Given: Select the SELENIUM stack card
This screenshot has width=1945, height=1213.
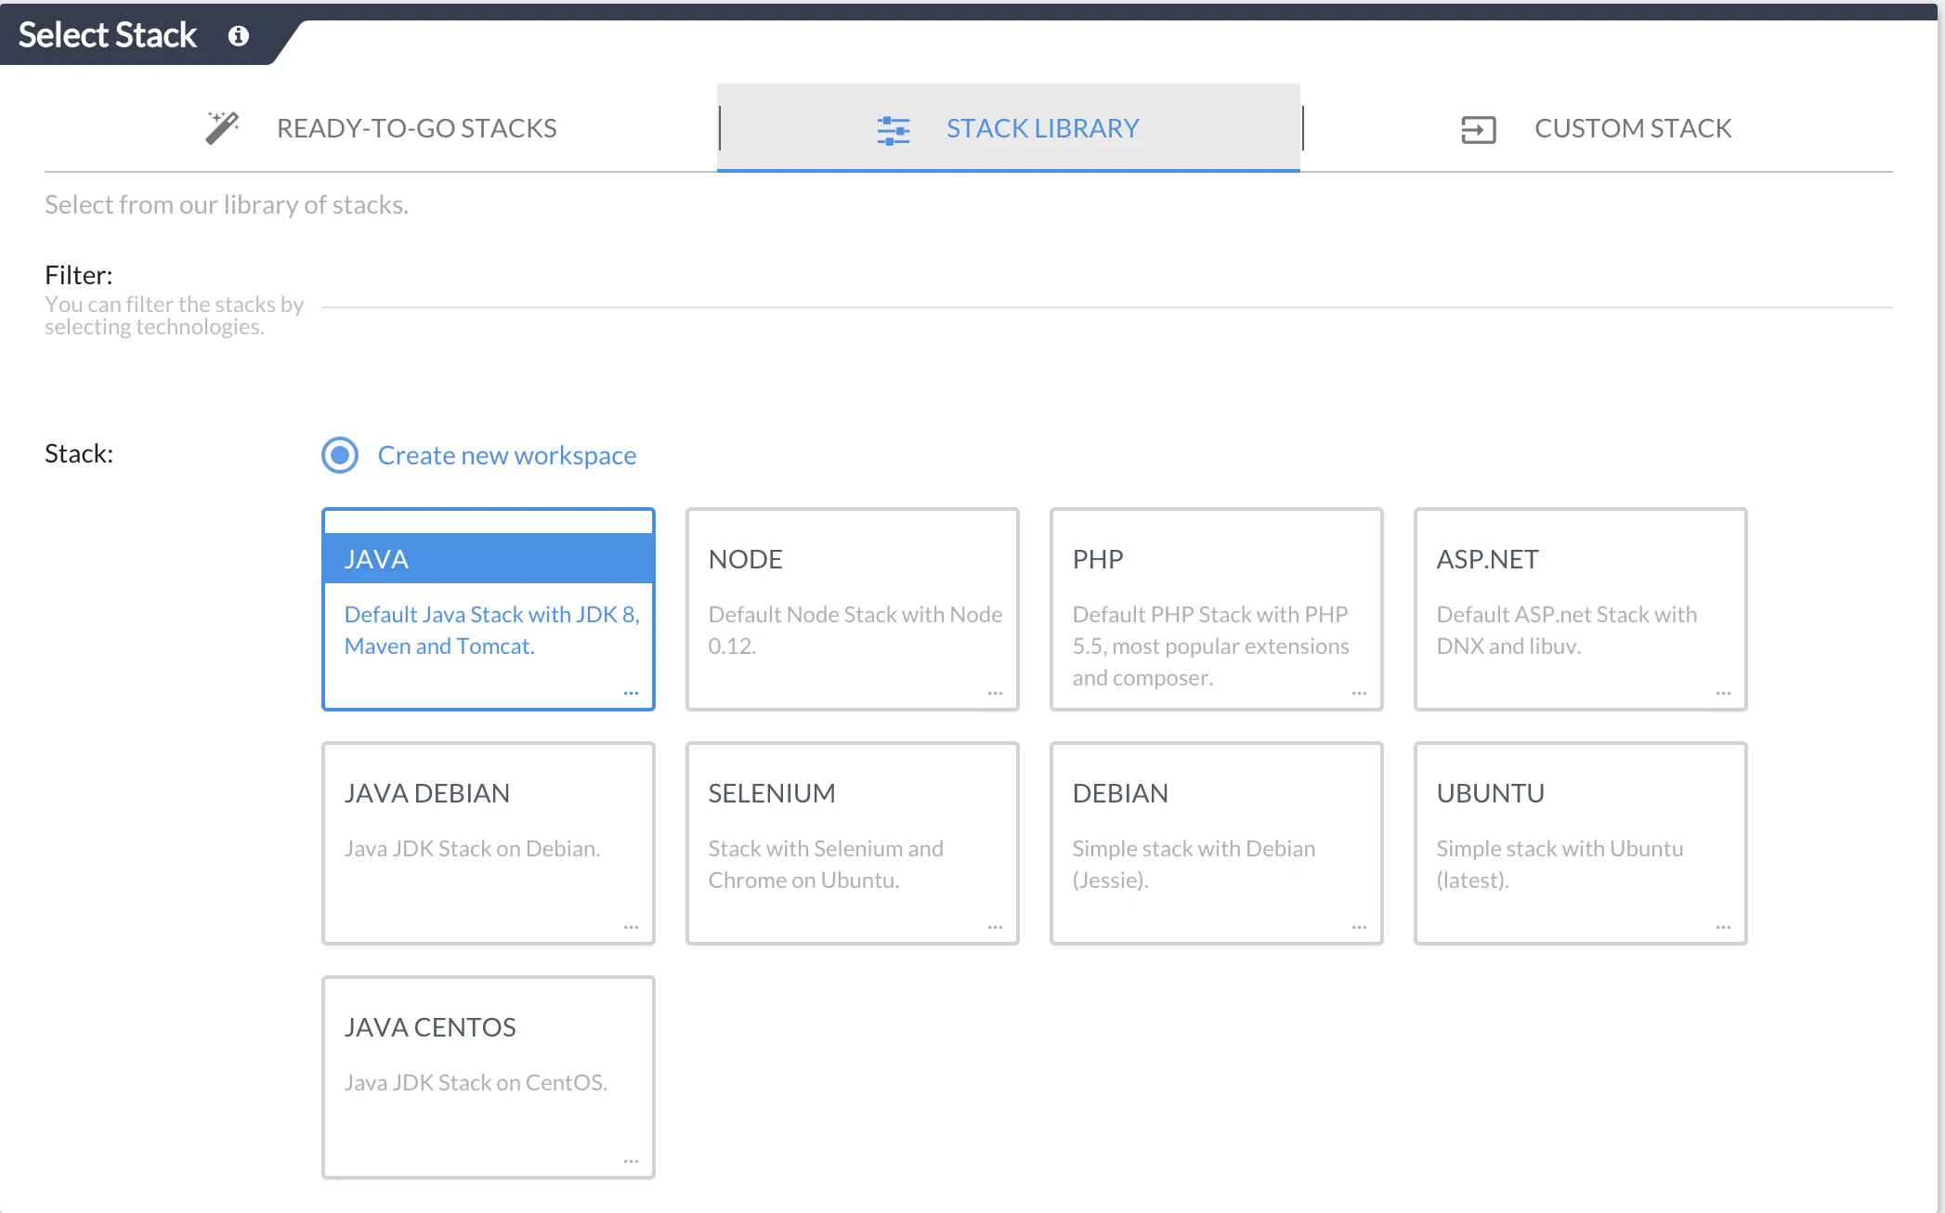Looking at the screenshot, I should pos(853,843).
